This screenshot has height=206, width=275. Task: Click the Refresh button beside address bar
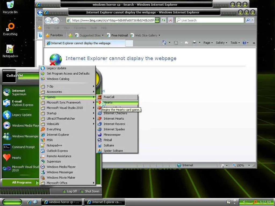tap(164, 20)
